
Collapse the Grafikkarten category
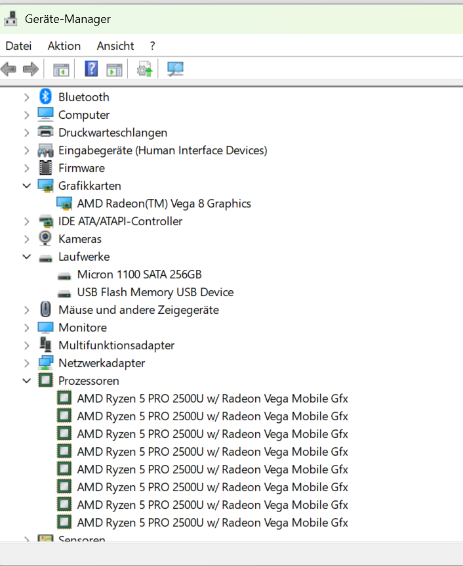tap(27, 186)
